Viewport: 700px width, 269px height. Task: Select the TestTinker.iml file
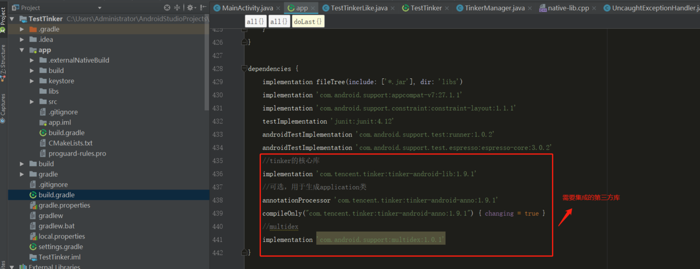point(60,257)
